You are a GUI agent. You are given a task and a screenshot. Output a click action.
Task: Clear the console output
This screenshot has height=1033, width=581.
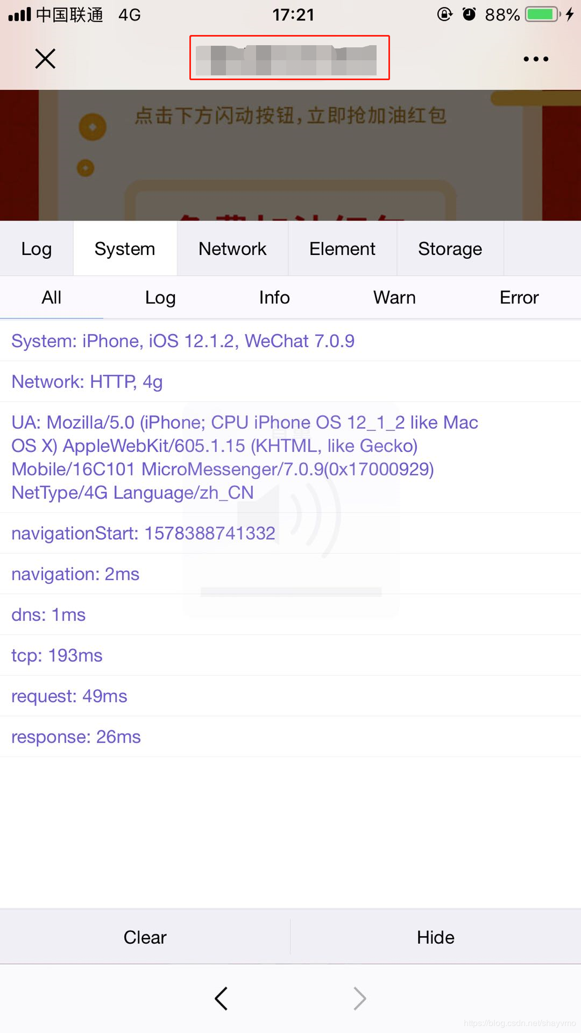click(145, 937)
